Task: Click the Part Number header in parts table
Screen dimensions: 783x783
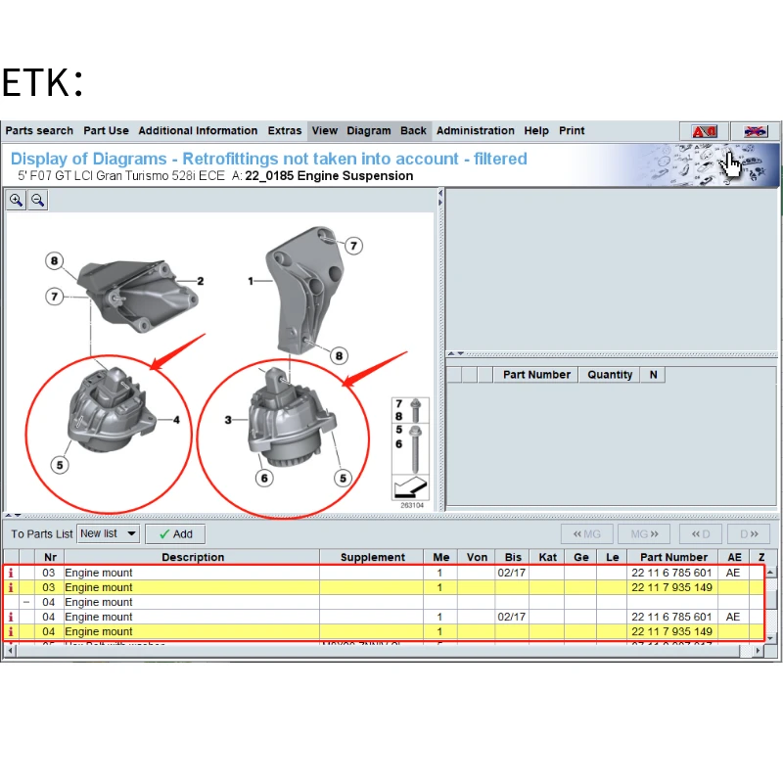Action: pos(673,557)
